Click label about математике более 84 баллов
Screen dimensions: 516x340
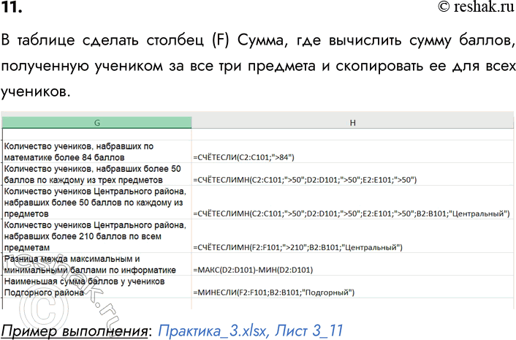pos(79,151)
